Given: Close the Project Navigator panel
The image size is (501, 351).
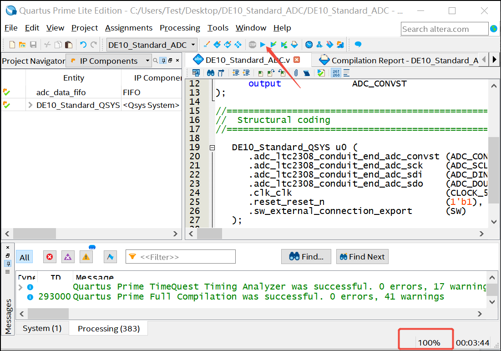Looking at the screenshot, I should pos(177,61).
